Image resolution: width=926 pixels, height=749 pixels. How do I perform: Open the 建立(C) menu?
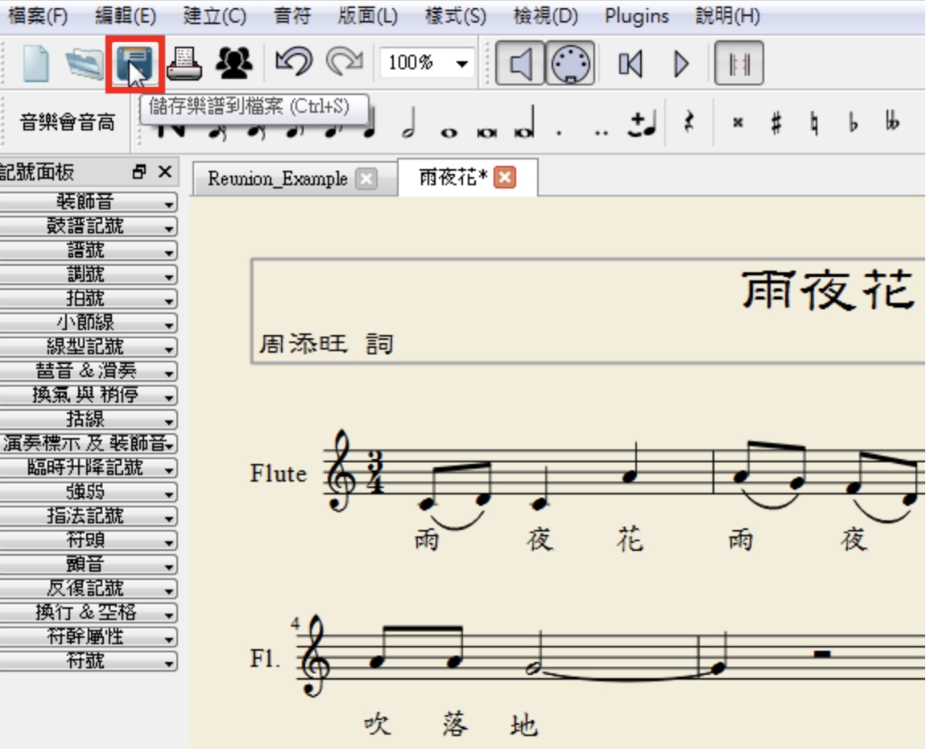click(213, 16)
